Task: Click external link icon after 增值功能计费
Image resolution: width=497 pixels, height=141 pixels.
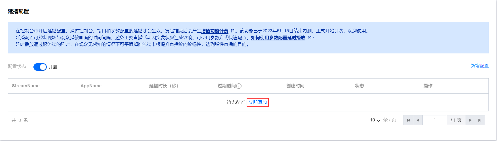Action: click(x=233, y=31)
